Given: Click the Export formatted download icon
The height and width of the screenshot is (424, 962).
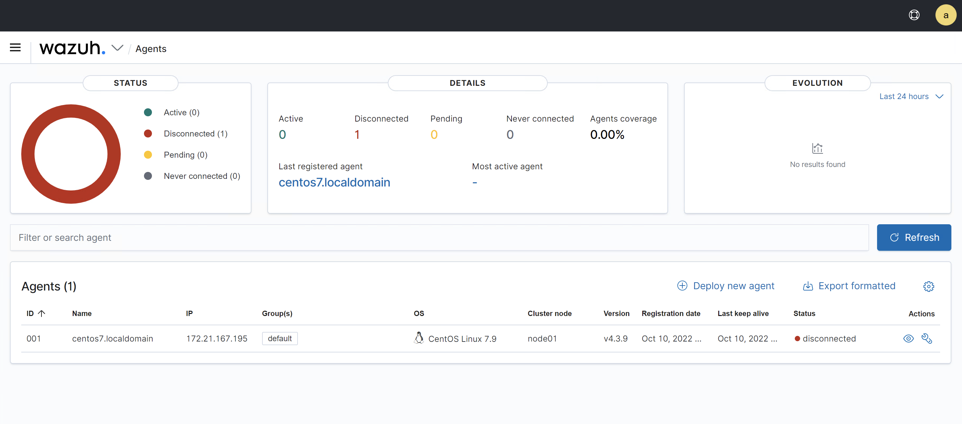Looking at the screenshot, I should pos(808,286).
